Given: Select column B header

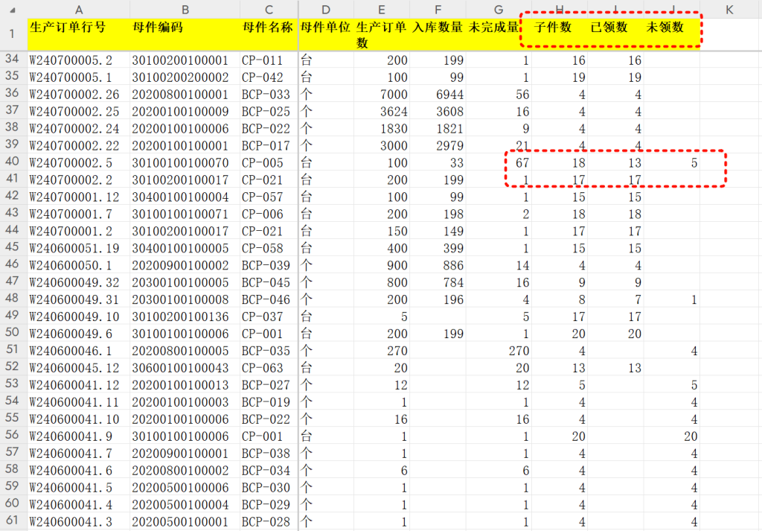Looking at the screenshot, I should click(x=185, y=10).
